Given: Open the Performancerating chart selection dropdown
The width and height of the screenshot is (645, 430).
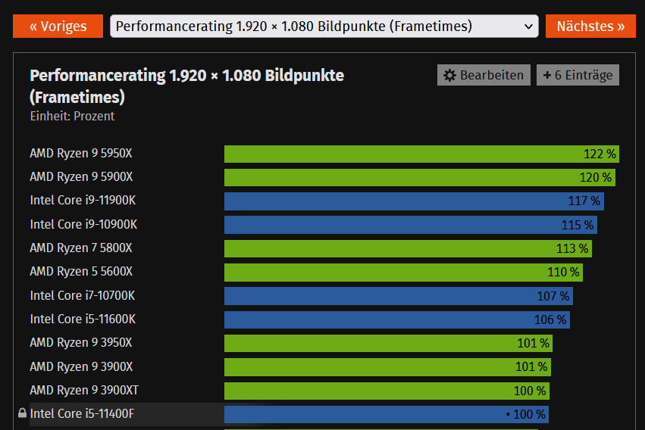Looking at the screenshot, I should tap(324, 26).
